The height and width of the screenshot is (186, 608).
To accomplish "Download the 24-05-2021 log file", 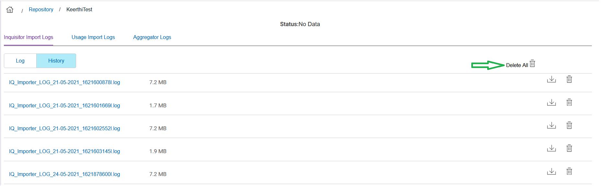I will click(551, 171).
